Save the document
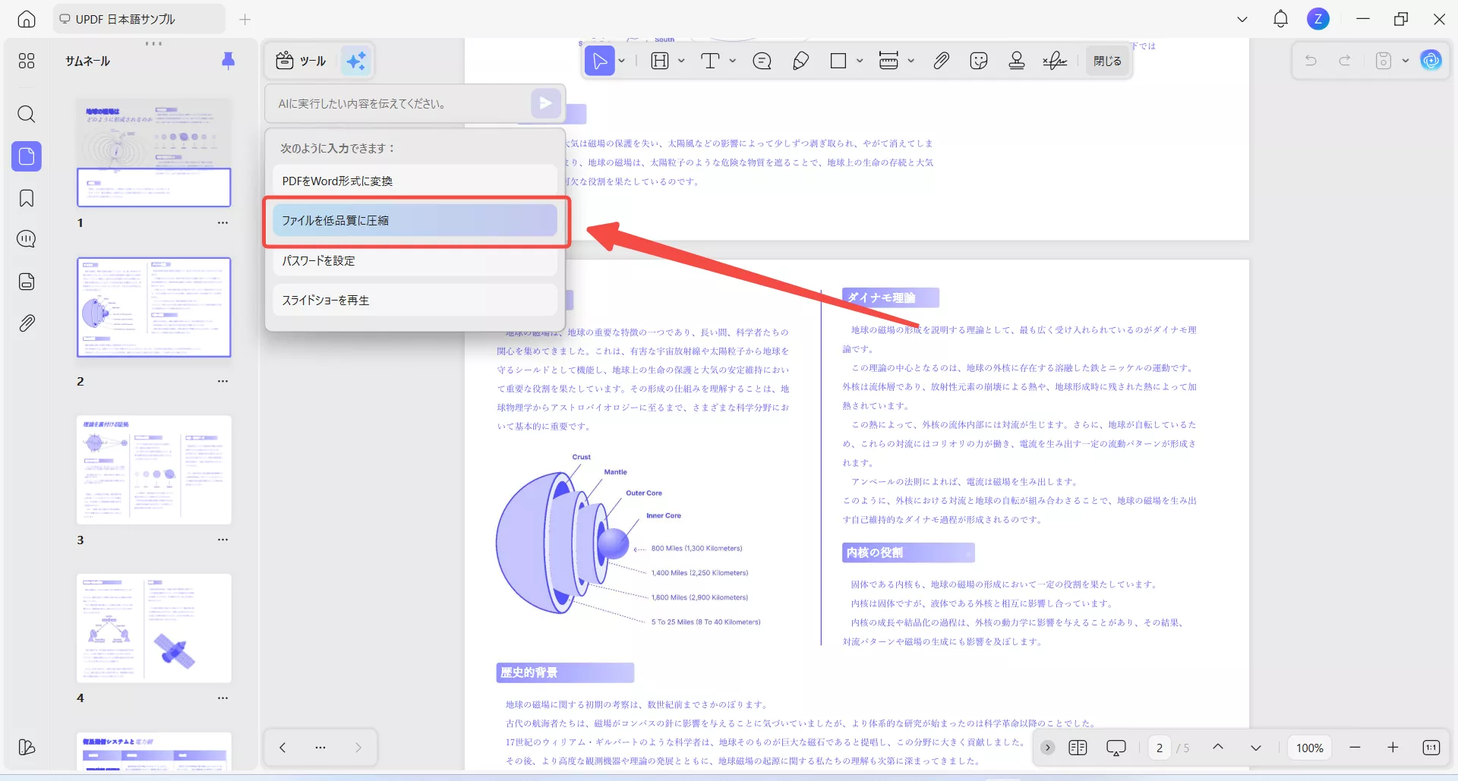 pos(1384,61)
